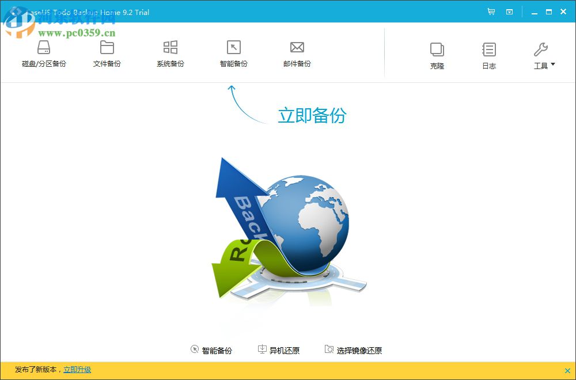Viewport: 576px width, 380px height.
Task: Open 异机还原 system transfer restore
Action: (279, 349)
